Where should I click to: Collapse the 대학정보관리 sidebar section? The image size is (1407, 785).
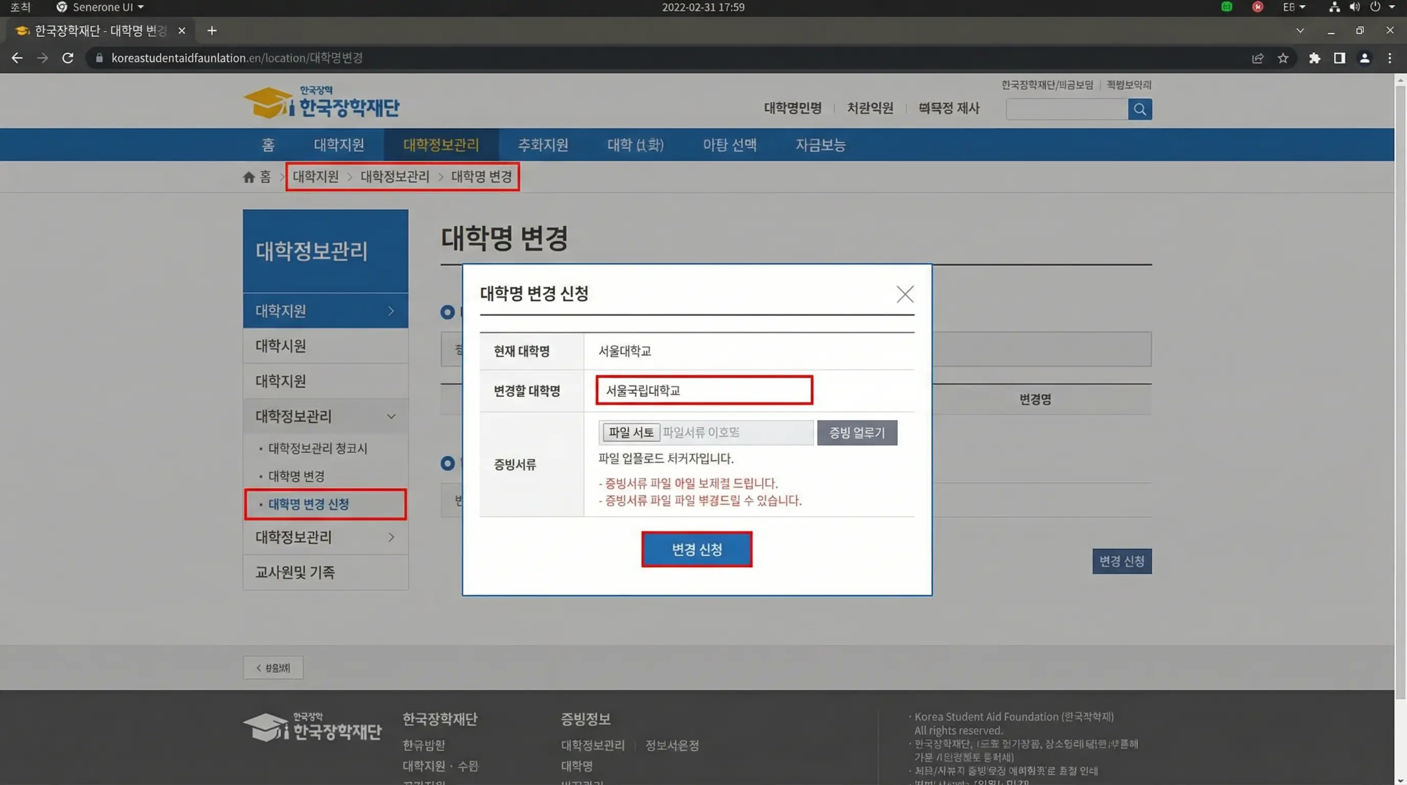click(391, 416)
